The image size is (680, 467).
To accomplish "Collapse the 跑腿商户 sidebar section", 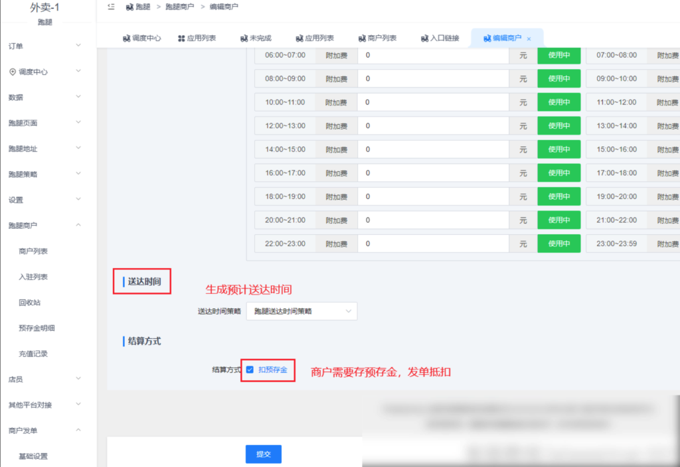I will pyautogui.click(x=27, y=226).
